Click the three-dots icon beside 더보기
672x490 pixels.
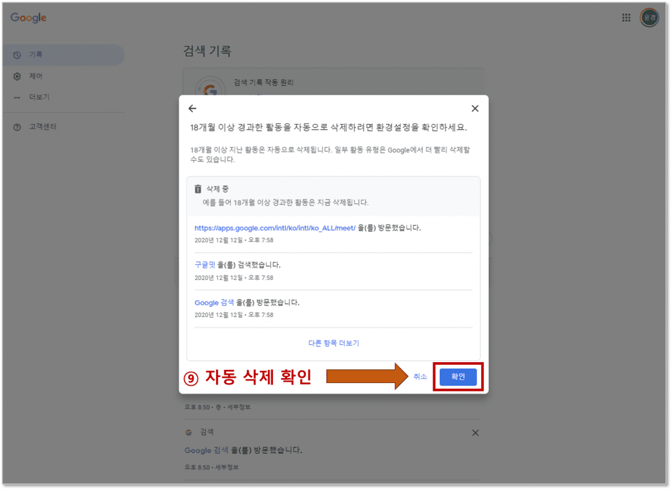(x=17, y=97)
